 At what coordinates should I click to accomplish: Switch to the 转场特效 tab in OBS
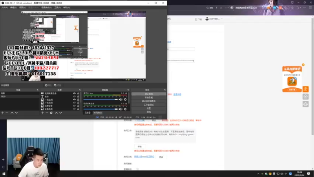click(x=98, y=112)
